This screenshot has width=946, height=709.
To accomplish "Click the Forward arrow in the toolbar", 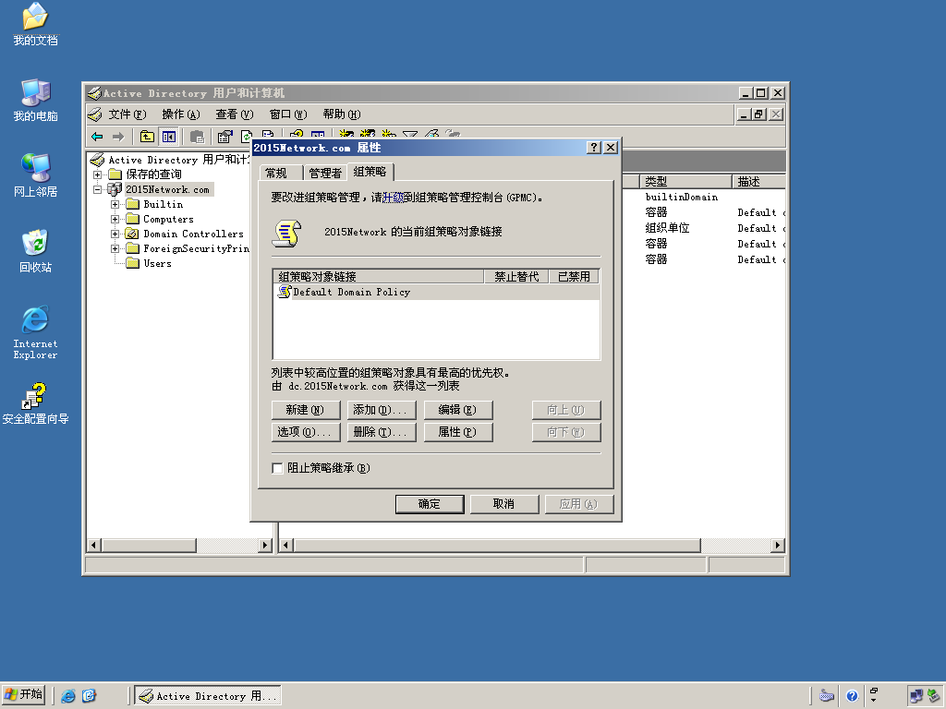I will pyautogui.click(x=118, y=137).
